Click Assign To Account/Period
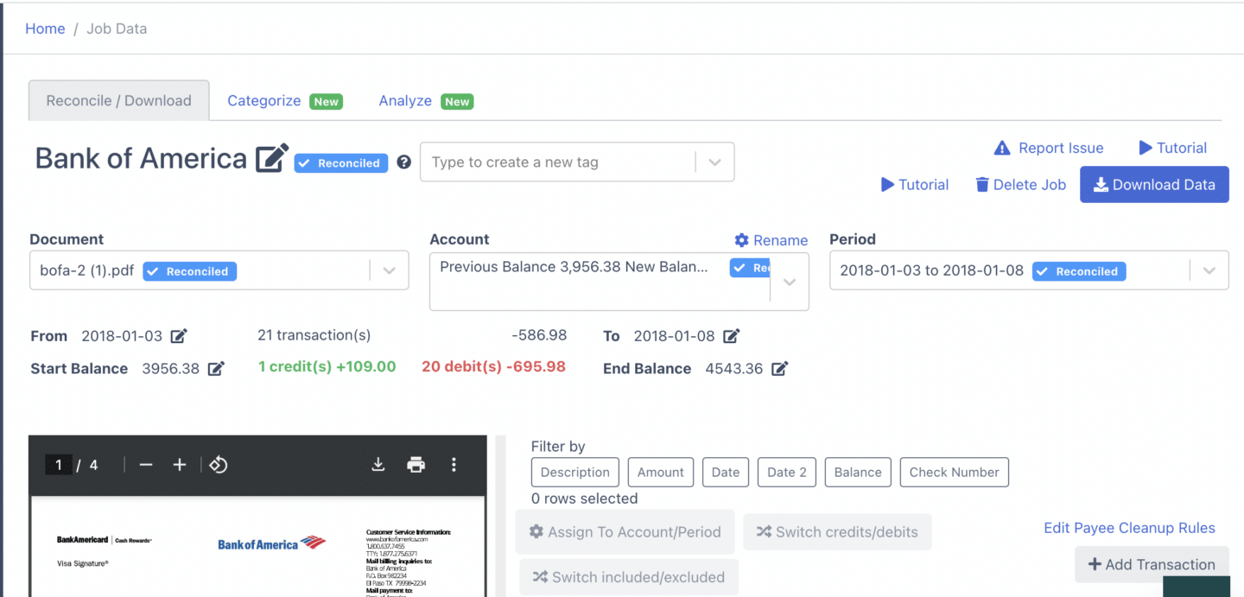The image size is (1244, 597). [x=625, y=532]
